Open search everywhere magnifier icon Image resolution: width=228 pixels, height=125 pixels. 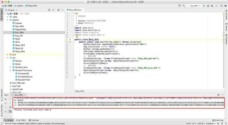click(x=221, y=6)
